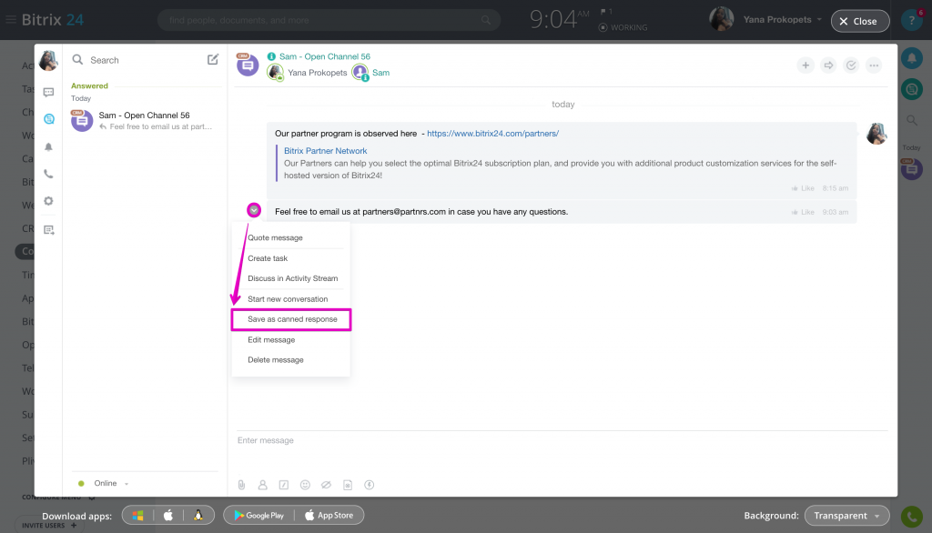Click the document form icon below message box
This screenshot has height=533, width=932.
coord(348,485)
